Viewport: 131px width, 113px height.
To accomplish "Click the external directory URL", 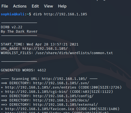I will tap(65, 105).
